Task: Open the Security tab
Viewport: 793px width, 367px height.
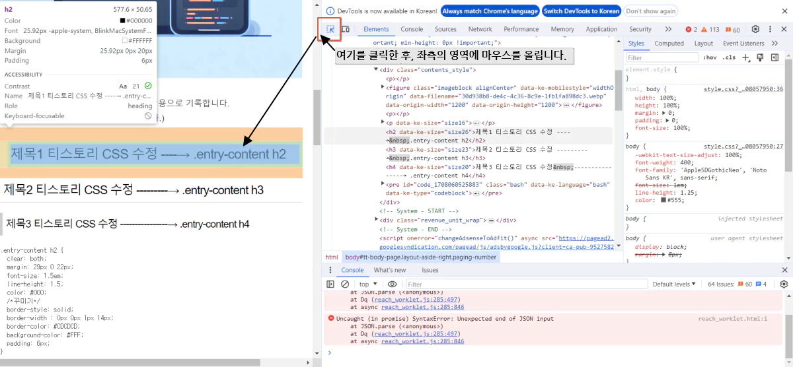Action: [x=640, y=29]
